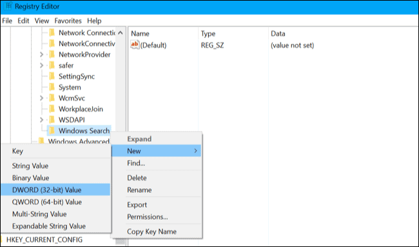Click the Network Connections folder icon

pyautogui.click(x=52, y=33)
